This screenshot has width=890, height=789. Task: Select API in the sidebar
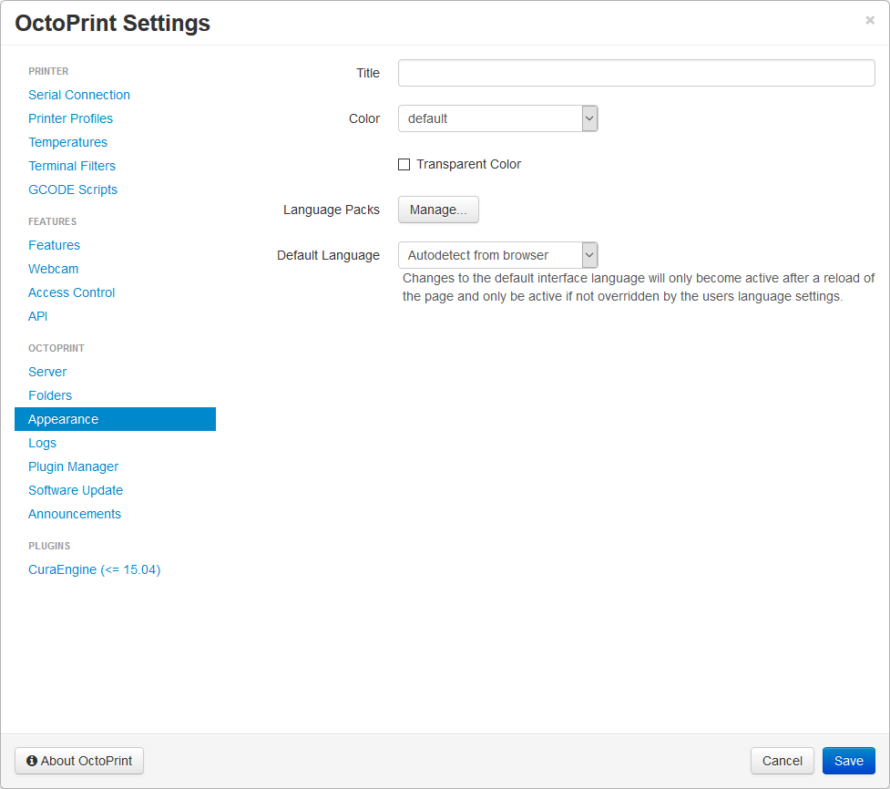[37, 316]
